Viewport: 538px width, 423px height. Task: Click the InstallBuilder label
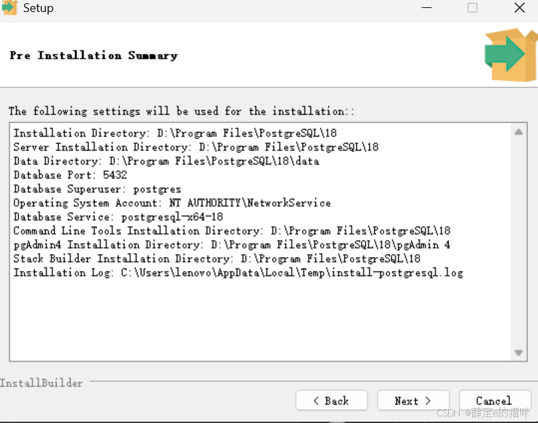41,383
